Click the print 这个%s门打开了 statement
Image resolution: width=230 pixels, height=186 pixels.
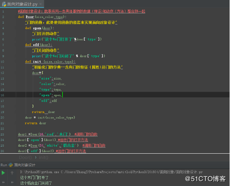click(67, 39)
